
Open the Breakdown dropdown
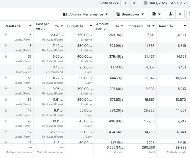pyautogui.click(x=130, y=14)
